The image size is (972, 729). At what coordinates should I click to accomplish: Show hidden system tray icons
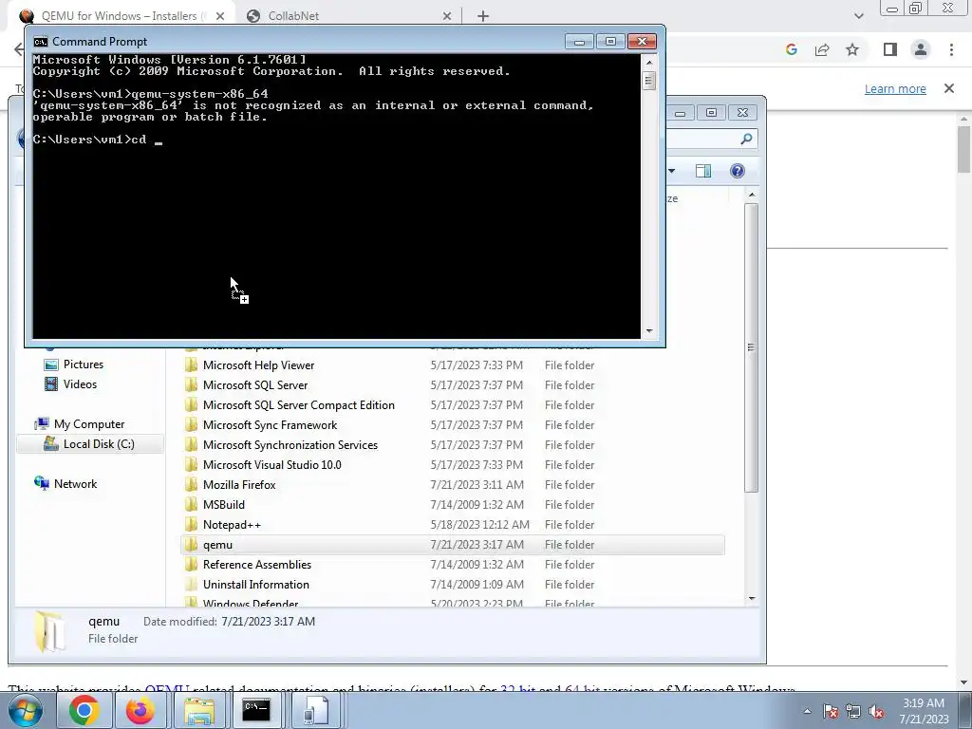pyautogui.click(x=807, y=712)
